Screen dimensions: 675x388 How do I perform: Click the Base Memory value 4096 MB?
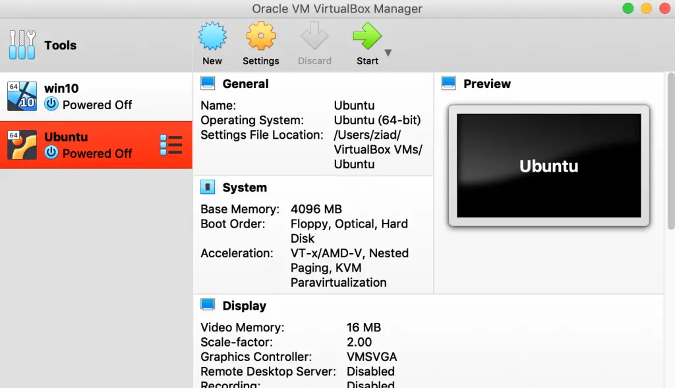(x=316, y=209)
